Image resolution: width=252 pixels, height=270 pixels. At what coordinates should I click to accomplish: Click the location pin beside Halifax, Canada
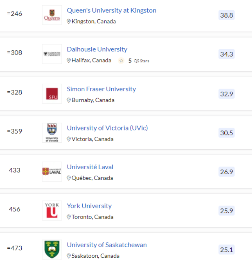coord(69,61)
